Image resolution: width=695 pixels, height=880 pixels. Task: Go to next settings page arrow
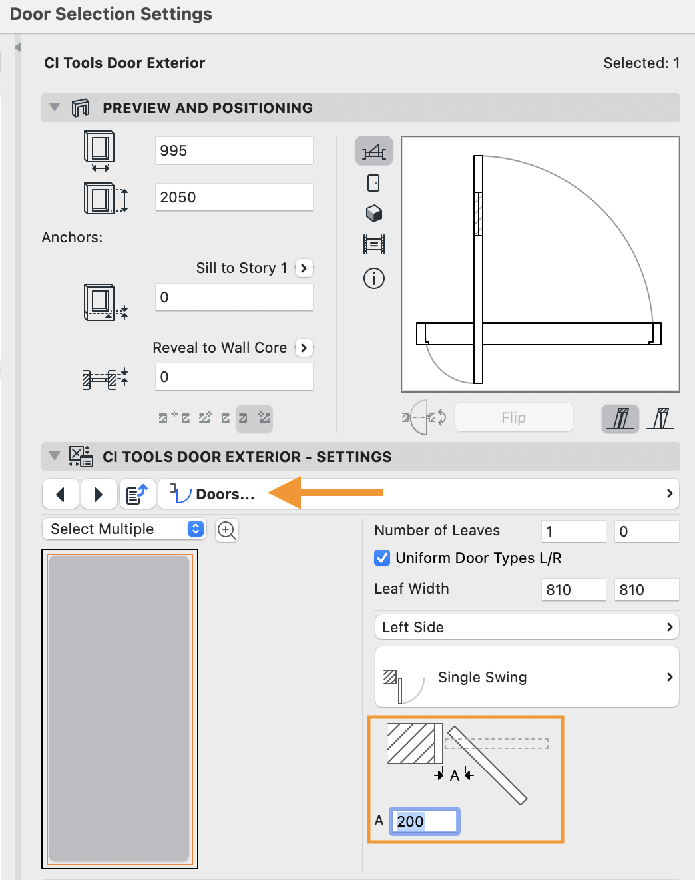(99, 494)
